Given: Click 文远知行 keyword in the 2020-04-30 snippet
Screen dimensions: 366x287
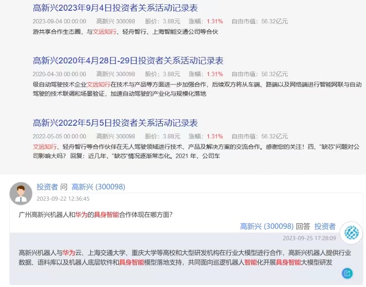Looking at the screenshot, I should point(98,84).
